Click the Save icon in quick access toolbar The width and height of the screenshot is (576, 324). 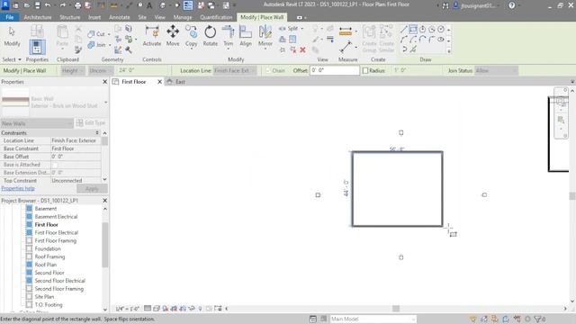coord(37,5)
